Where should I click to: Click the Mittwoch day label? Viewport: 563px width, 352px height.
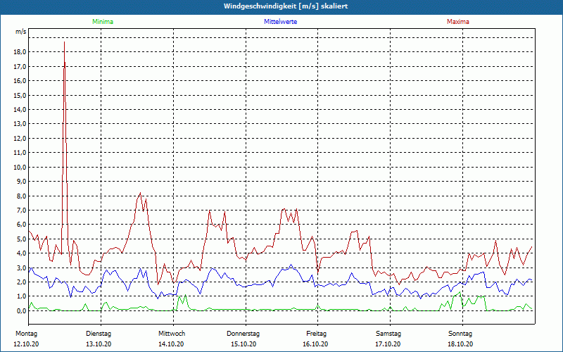coord(172,334)
